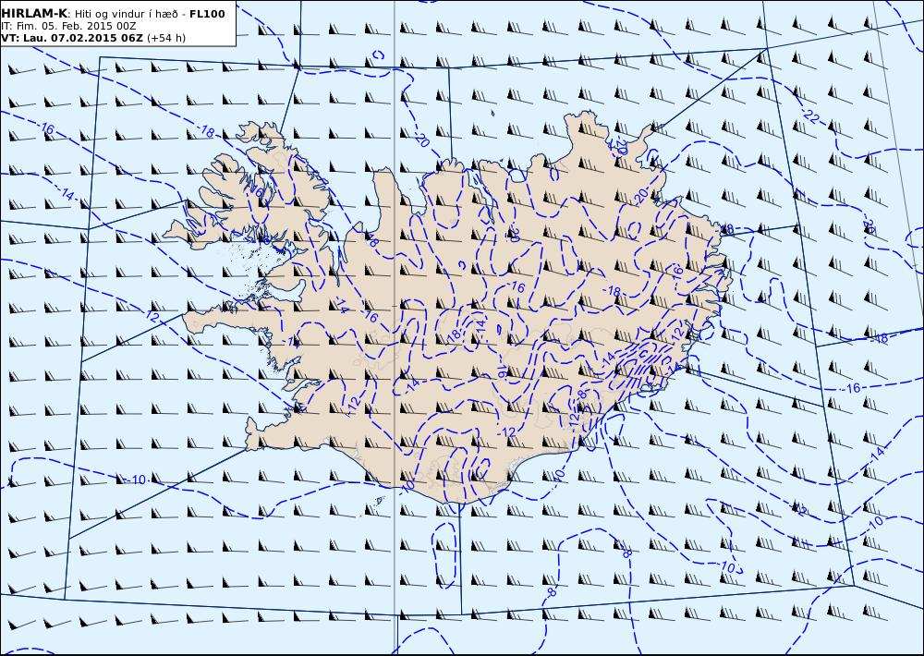This screenshot has height=656, width=924.
Task: Click the (+54 h) forecast offset text
Action: click(x=166, y=38)
